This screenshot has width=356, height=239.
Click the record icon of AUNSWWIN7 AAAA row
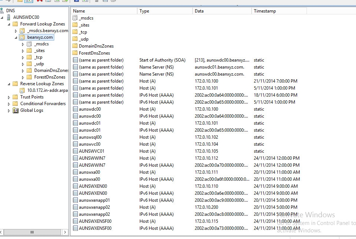tap(75, 165)
